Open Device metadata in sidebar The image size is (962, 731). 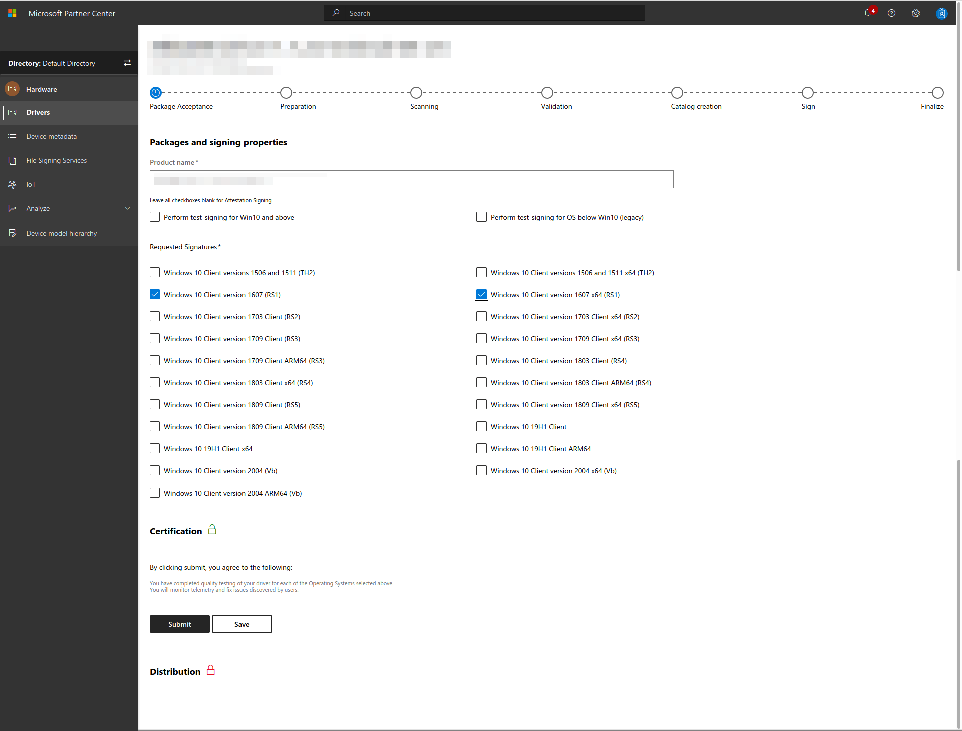point(51,136)
